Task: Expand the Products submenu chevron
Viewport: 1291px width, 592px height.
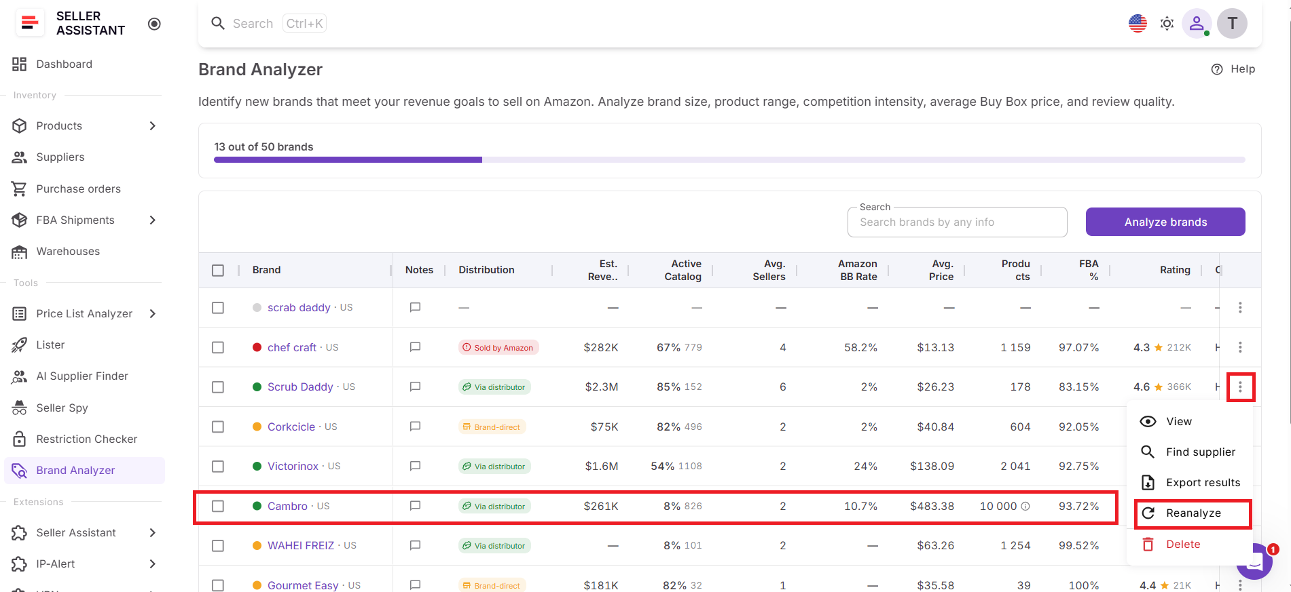Action: [x=152, y=126]
